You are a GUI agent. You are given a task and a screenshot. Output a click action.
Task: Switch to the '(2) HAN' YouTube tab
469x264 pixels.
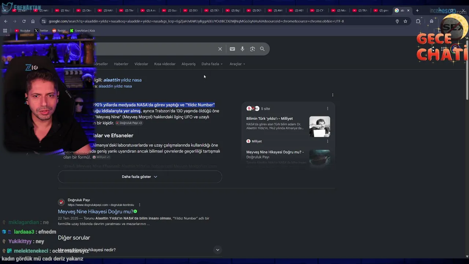[106, 10]
